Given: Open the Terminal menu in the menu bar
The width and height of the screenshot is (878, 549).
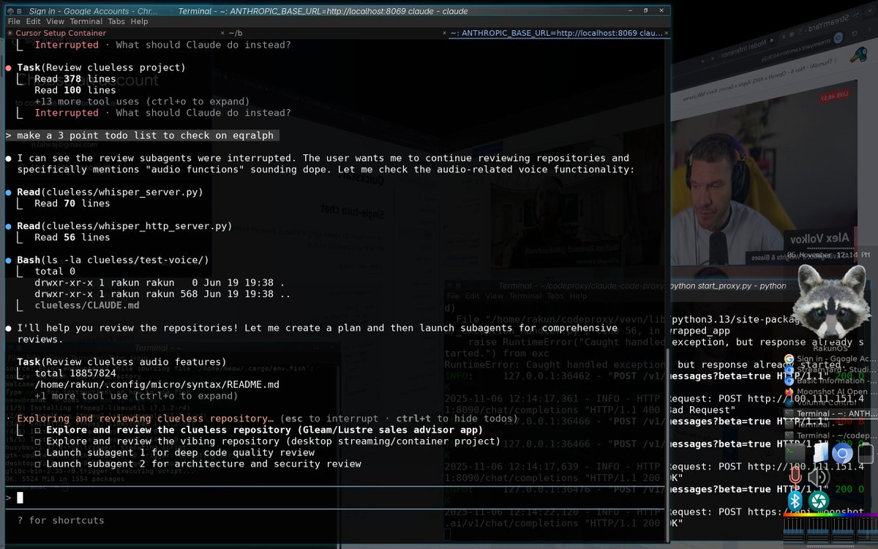Looking at the screenshot, I should [x=86, y=22].
